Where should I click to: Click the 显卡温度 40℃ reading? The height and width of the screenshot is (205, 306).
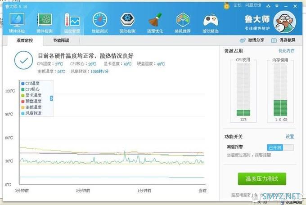117,64
